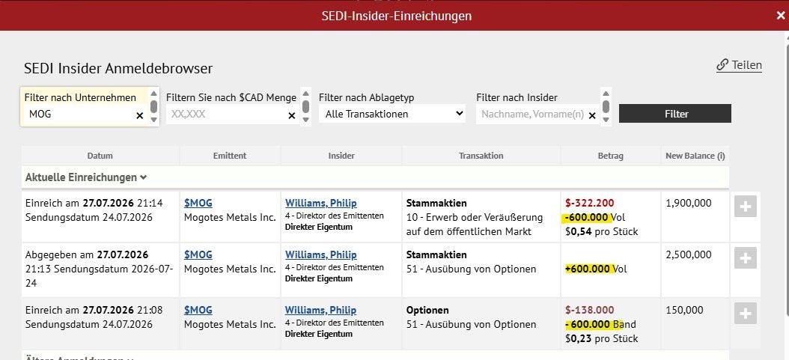Open $MOG link in 21:13 filing row
Screen dimensions: 789x360
[x=198, y=255]
